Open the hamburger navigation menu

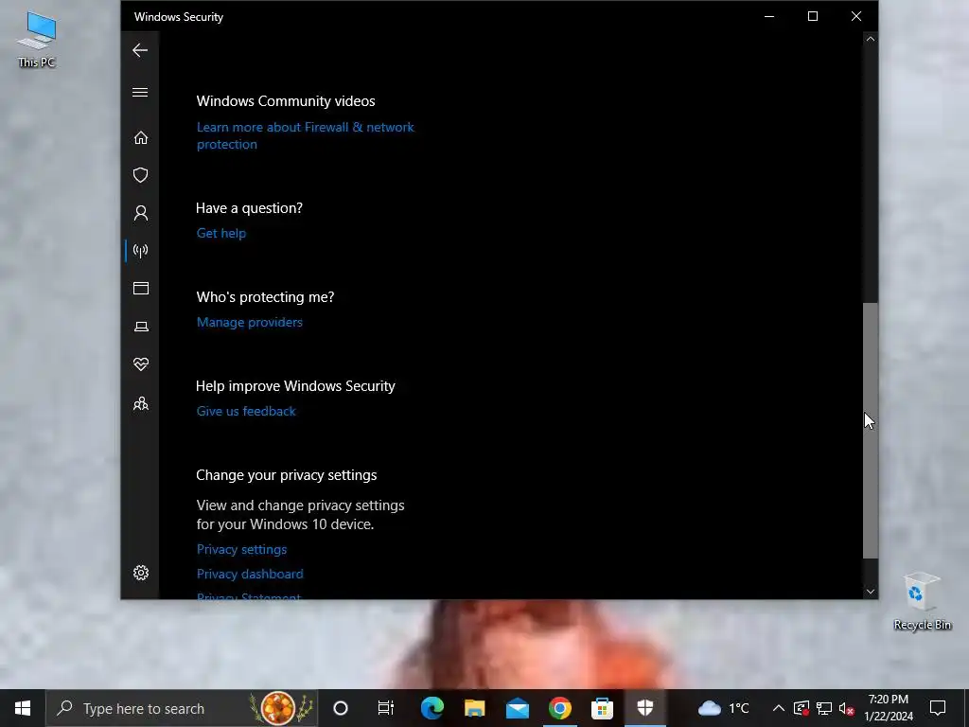(140, 92)
